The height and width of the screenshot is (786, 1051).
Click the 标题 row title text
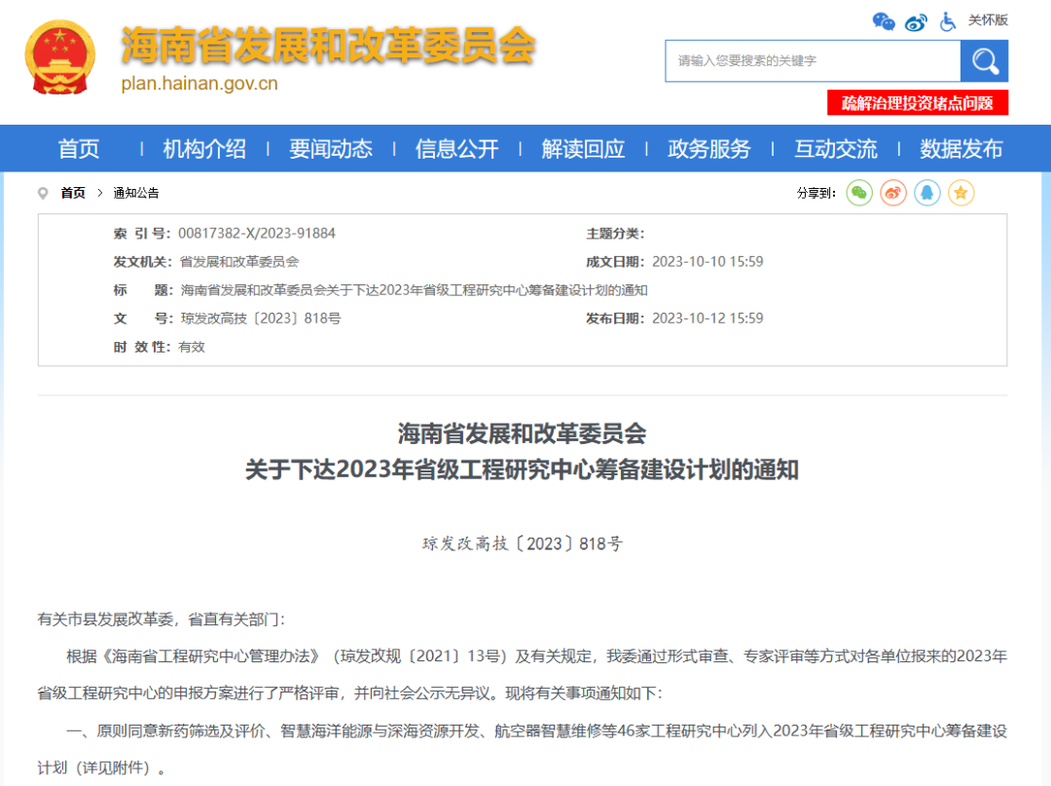coord(414,290)
